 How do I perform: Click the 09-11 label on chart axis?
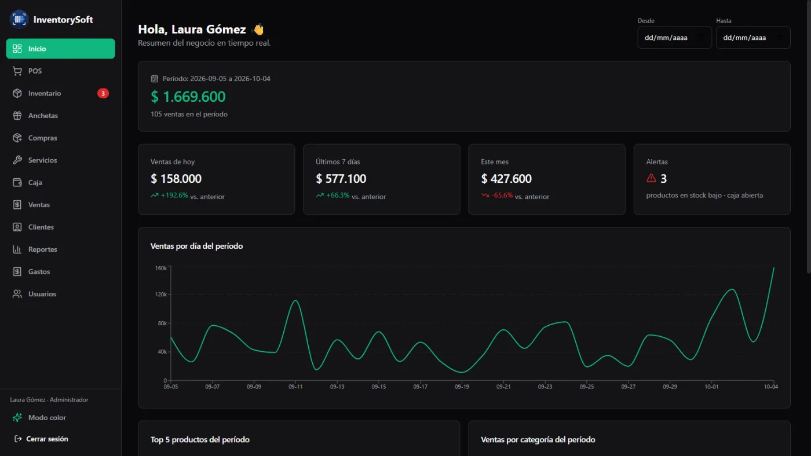point(295,387)
